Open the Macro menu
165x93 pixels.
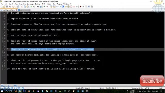tap(49, 4)
